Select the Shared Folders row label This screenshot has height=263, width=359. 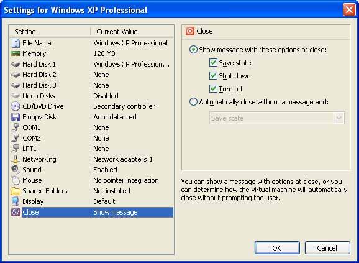[x=45, y=191]
